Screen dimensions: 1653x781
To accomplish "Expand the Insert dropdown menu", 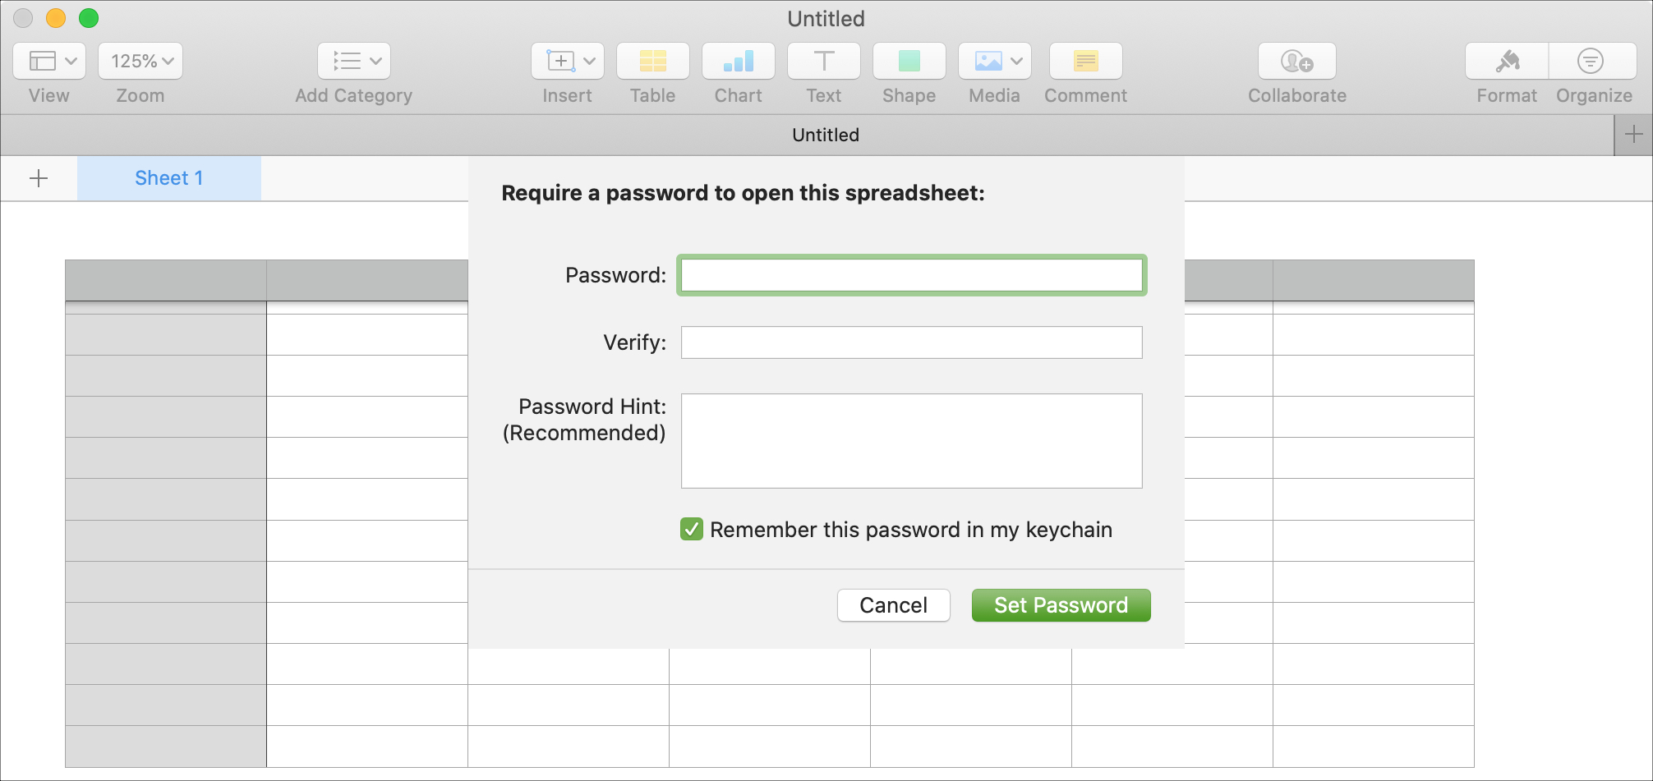I will tap(567, 61).
